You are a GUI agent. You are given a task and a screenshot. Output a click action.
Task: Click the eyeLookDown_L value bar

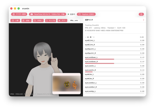tap(114, 59)
